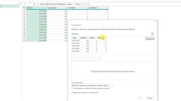Select the Индекс column in merge preview
Viewport: 181px width, 101px height.
[x=93, y=38]
